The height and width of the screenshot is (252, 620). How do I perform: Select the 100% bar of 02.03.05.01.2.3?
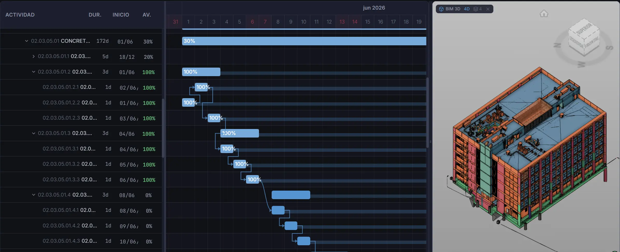pyautogui.click(x=214, y=118)
